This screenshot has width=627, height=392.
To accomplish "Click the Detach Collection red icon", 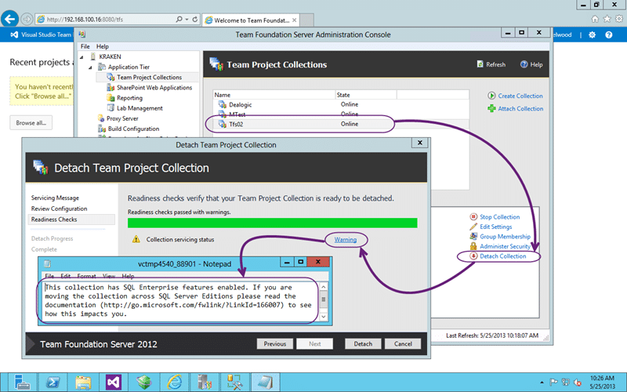I will pyautogui.click(x=473, y=256).
